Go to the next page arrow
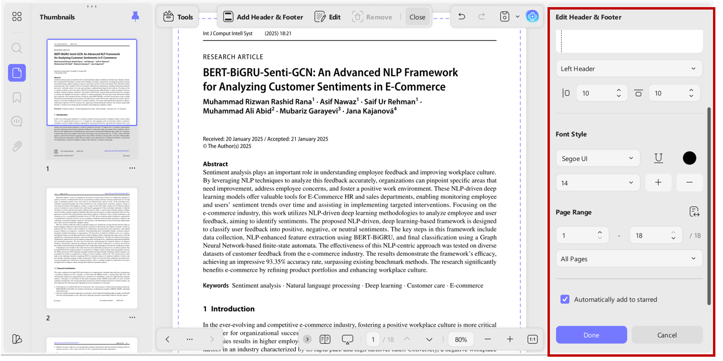 coord(429,339)
